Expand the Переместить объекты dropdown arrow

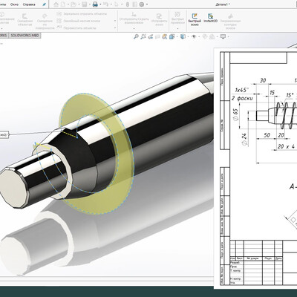click(115, 28)
